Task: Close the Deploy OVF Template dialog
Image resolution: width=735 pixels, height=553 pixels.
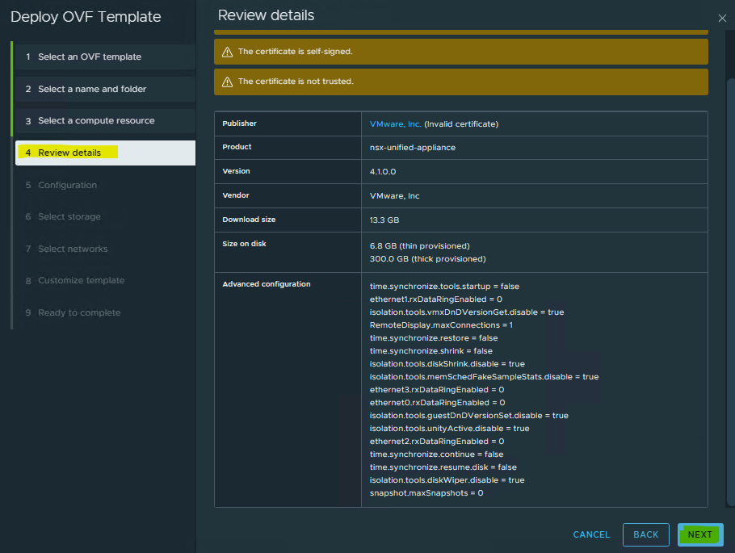Action: pos(722,19)
